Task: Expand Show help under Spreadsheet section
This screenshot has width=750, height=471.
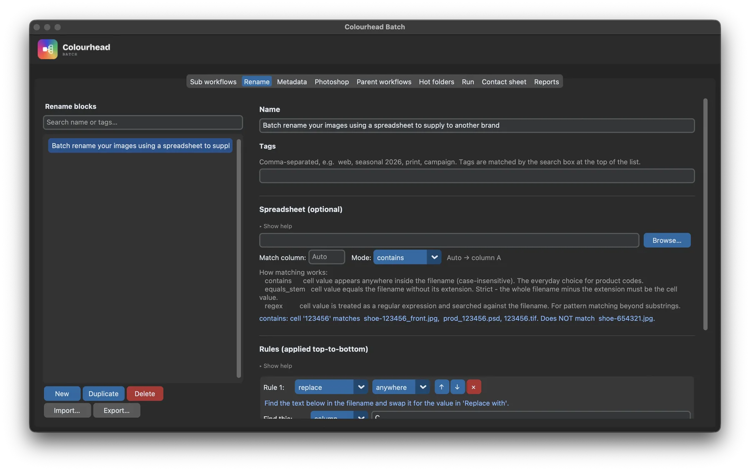Action: tap(276, 226)
